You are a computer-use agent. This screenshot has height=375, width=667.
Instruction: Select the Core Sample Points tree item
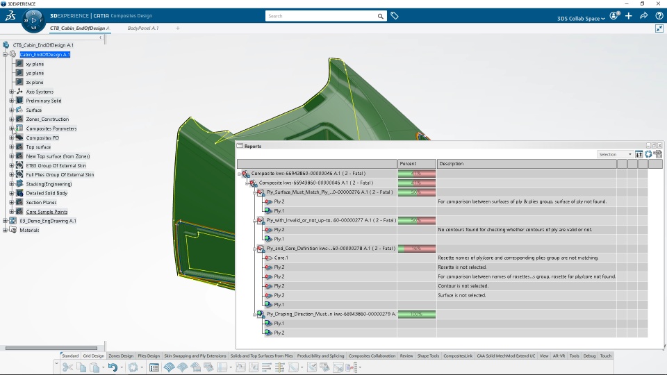tap(47, 212)
